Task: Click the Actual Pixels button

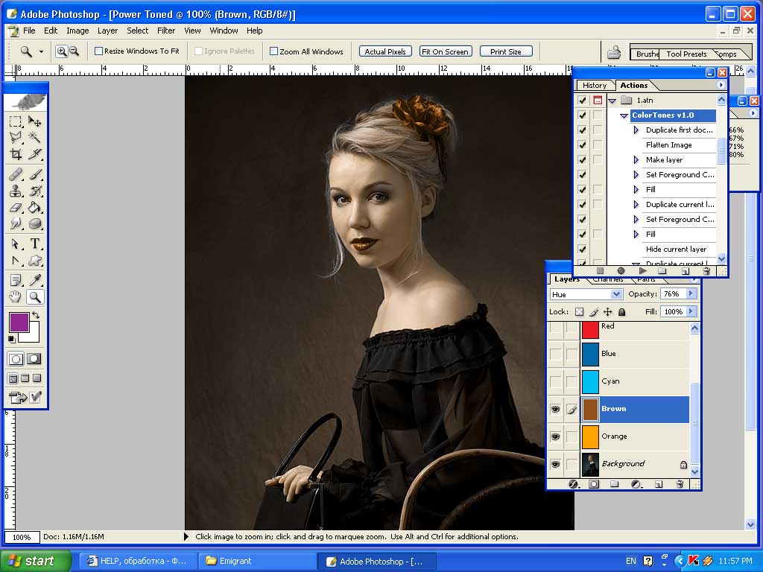Action: pos(385,51)
